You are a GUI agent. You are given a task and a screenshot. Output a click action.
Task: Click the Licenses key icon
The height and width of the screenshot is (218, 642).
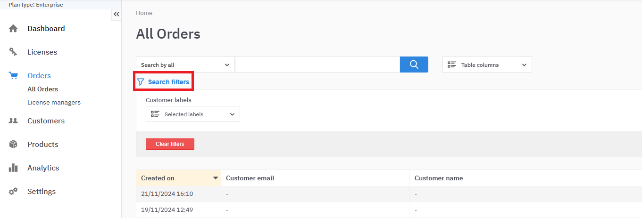coord(13,52)
